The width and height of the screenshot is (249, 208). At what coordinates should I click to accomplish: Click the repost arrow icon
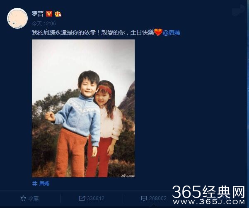(x=82, y=198)
